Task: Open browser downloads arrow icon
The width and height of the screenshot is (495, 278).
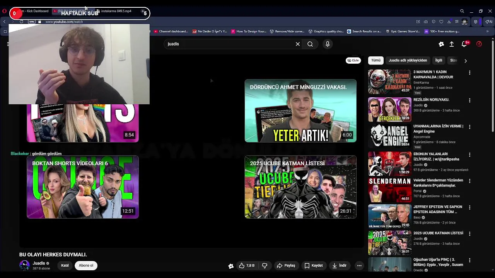Action: click(x=449, y=22)
